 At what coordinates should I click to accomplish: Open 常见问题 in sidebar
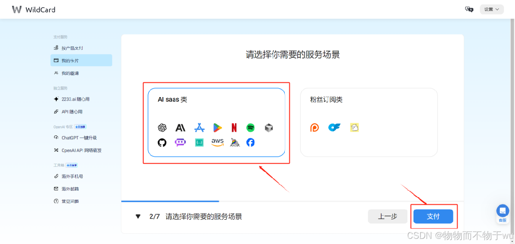[x=81, y=201]
